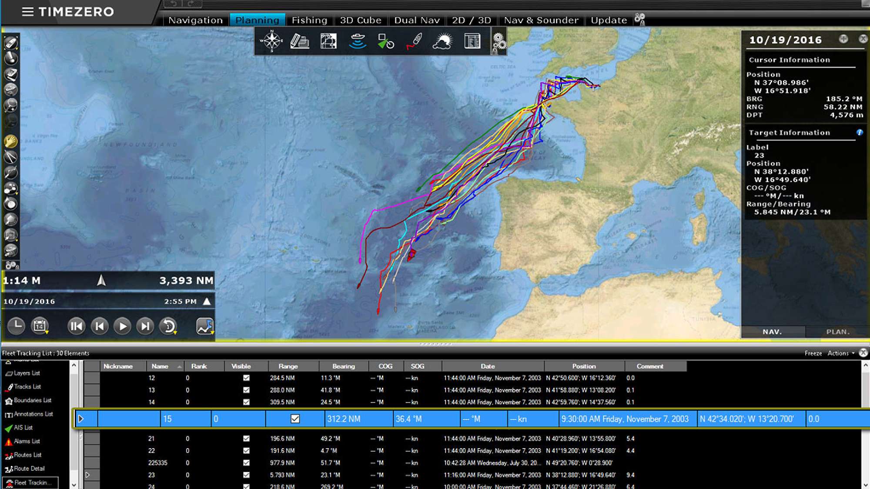
Task: Switch to the Navigation workspace
Action: tap(194, 20)
